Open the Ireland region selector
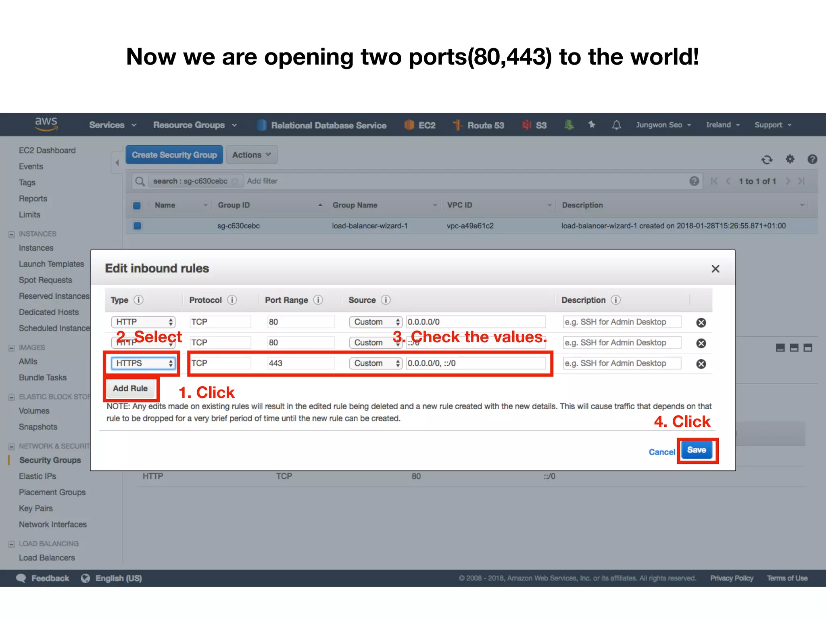The height and width of the screenshot is (620, 826). pyautogui.click(x=723, y=125)
